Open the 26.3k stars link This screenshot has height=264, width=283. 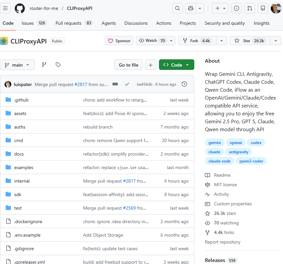click(x=220, y=213)
